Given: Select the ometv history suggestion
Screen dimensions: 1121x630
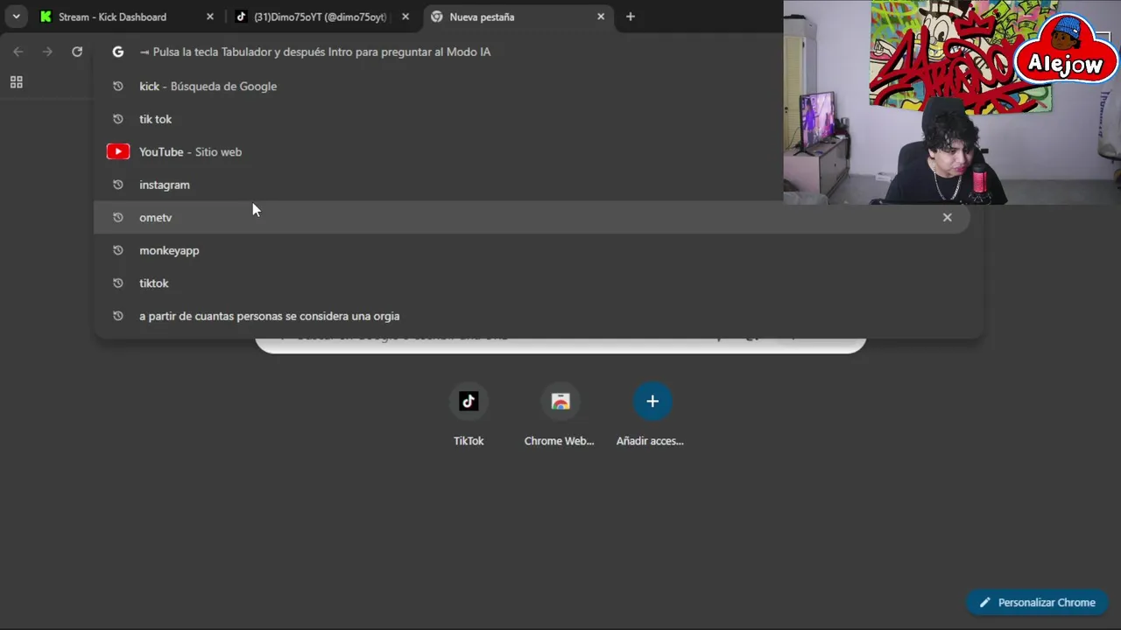Looking at the screenshot, I should 532,217.
